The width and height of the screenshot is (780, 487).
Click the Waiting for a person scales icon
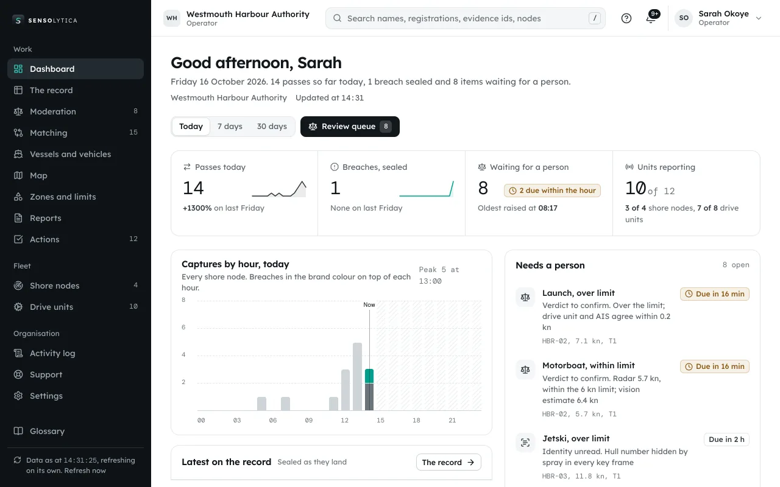[482, 167]
